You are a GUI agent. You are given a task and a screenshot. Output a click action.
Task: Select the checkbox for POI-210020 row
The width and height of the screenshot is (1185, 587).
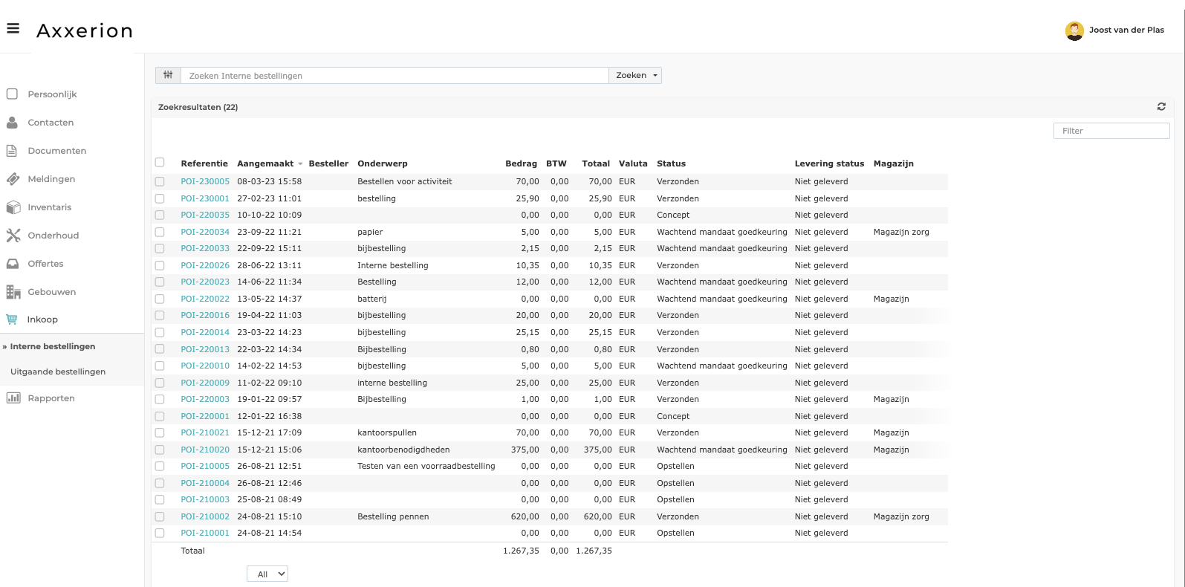click(160, 450)
